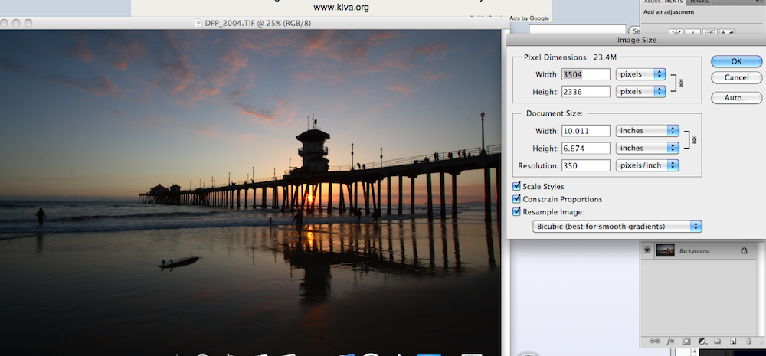Add a layer mask from Layers panel
Image resolution: width=766 pixels, height=356 pixels.
coord(686,341)
